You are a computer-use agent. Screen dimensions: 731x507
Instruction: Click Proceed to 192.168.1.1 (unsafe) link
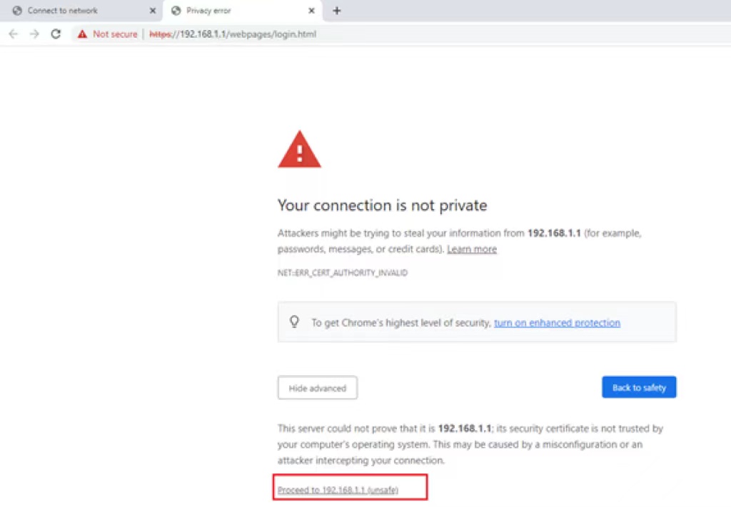(338, 490)
